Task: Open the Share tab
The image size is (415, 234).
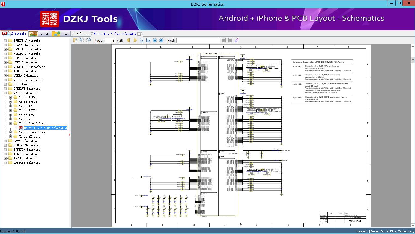Action: pyautogui.click(x=61, y=34)
